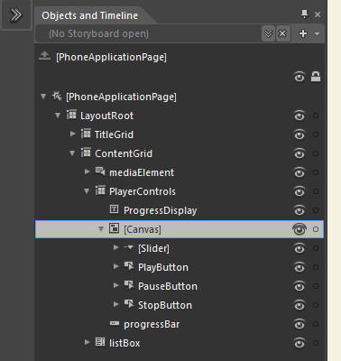The width and height of the screenshot is (341, 361).
Task: Collapse the PlayerControls node
Action: coord(87,191)
